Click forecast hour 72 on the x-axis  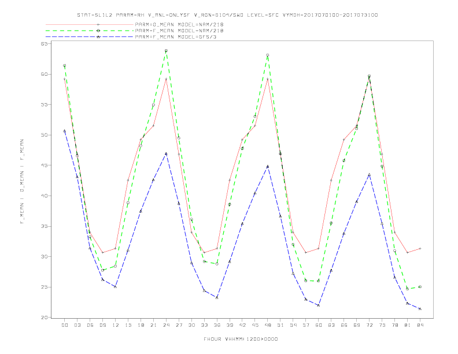(369, 325)
